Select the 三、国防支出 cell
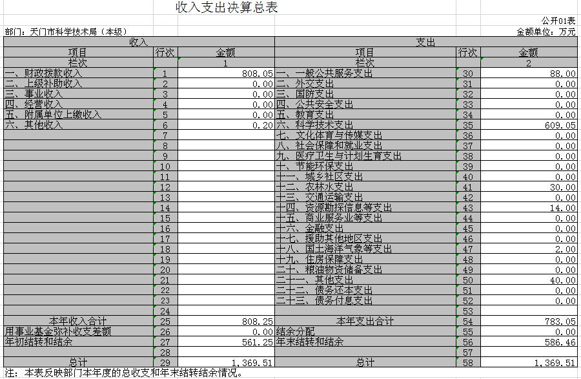 (x=365, y=94)
